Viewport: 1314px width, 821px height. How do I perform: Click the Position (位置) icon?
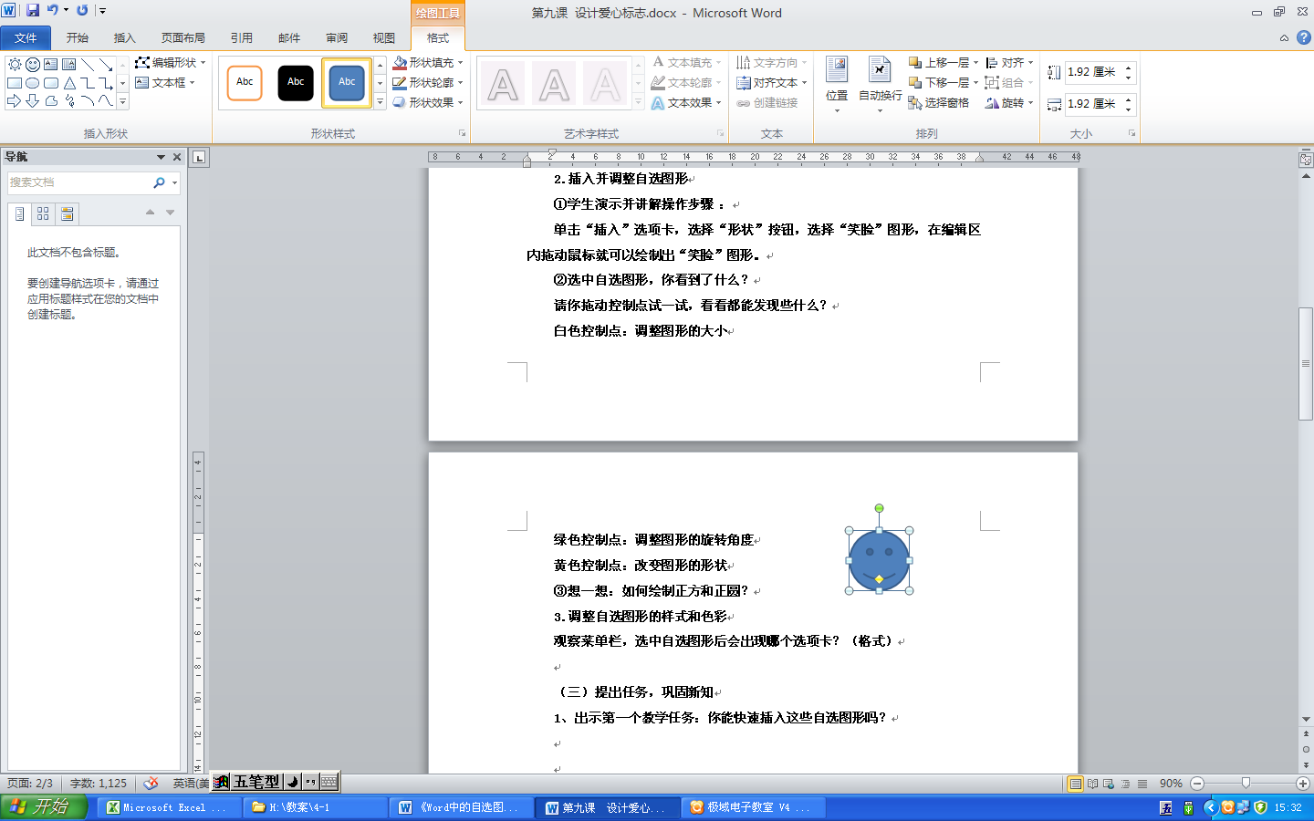[x=837, y=78]
